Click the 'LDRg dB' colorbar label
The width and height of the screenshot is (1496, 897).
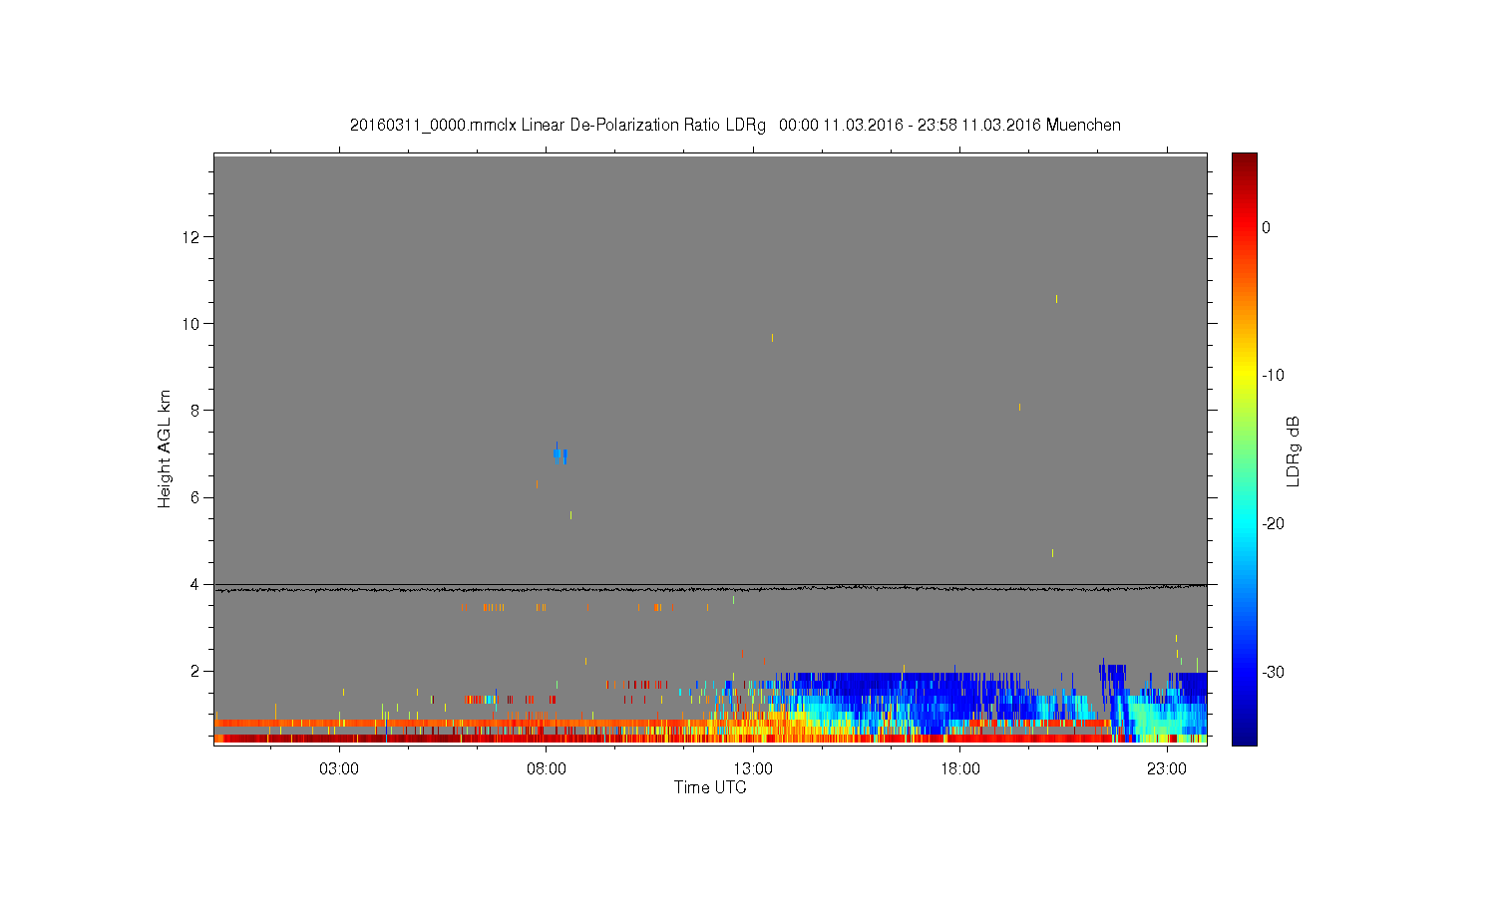[x=1294, y=450]
